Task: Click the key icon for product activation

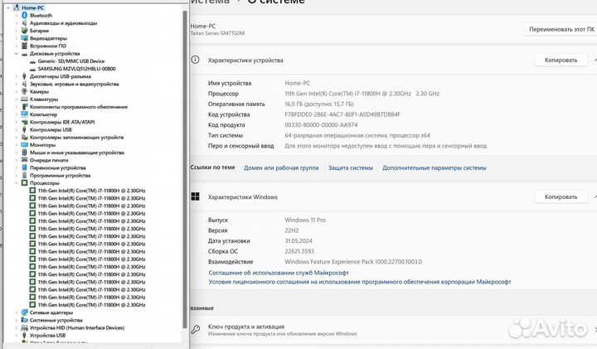Action: tap(196, 329)
